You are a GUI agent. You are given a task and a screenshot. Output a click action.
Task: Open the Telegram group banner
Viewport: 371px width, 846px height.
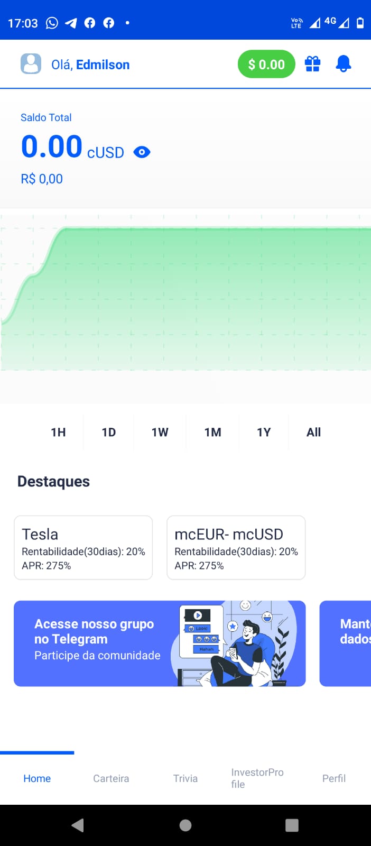160,643
